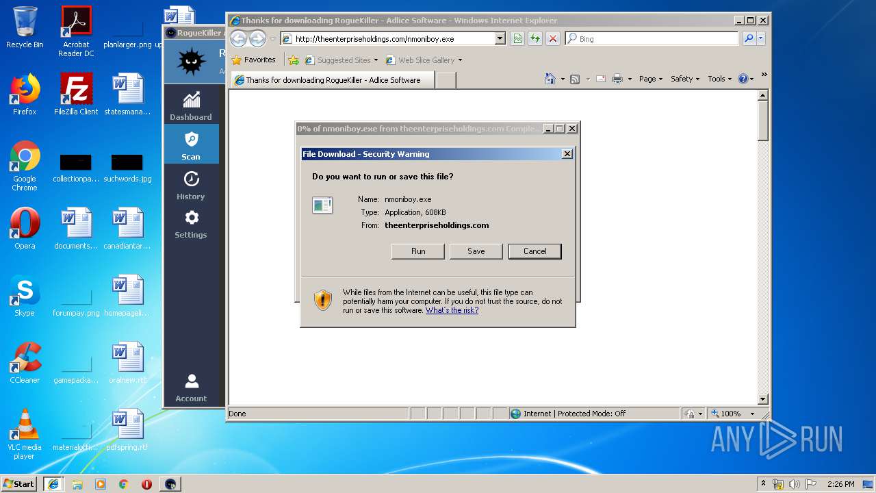
Task: Click the Favorites button label
Action: [x=260, y=60]
